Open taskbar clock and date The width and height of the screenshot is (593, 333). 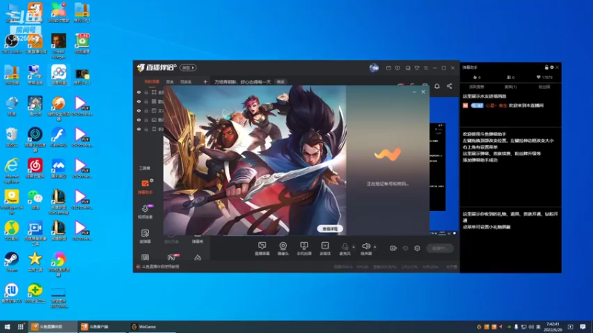553,326
